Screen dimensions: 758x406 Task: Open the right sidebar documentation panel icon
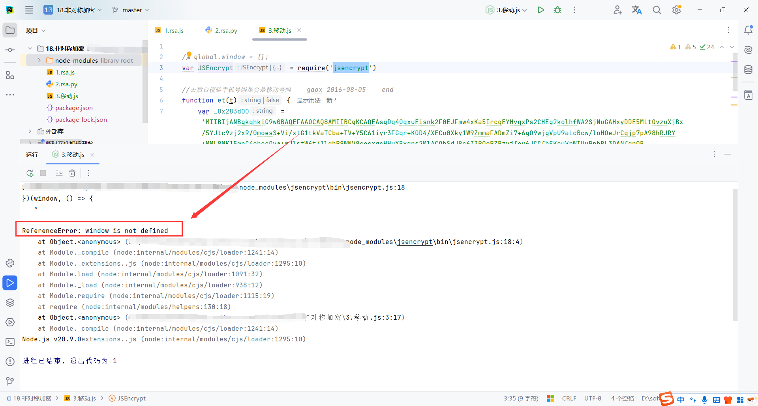click(748, 95)
